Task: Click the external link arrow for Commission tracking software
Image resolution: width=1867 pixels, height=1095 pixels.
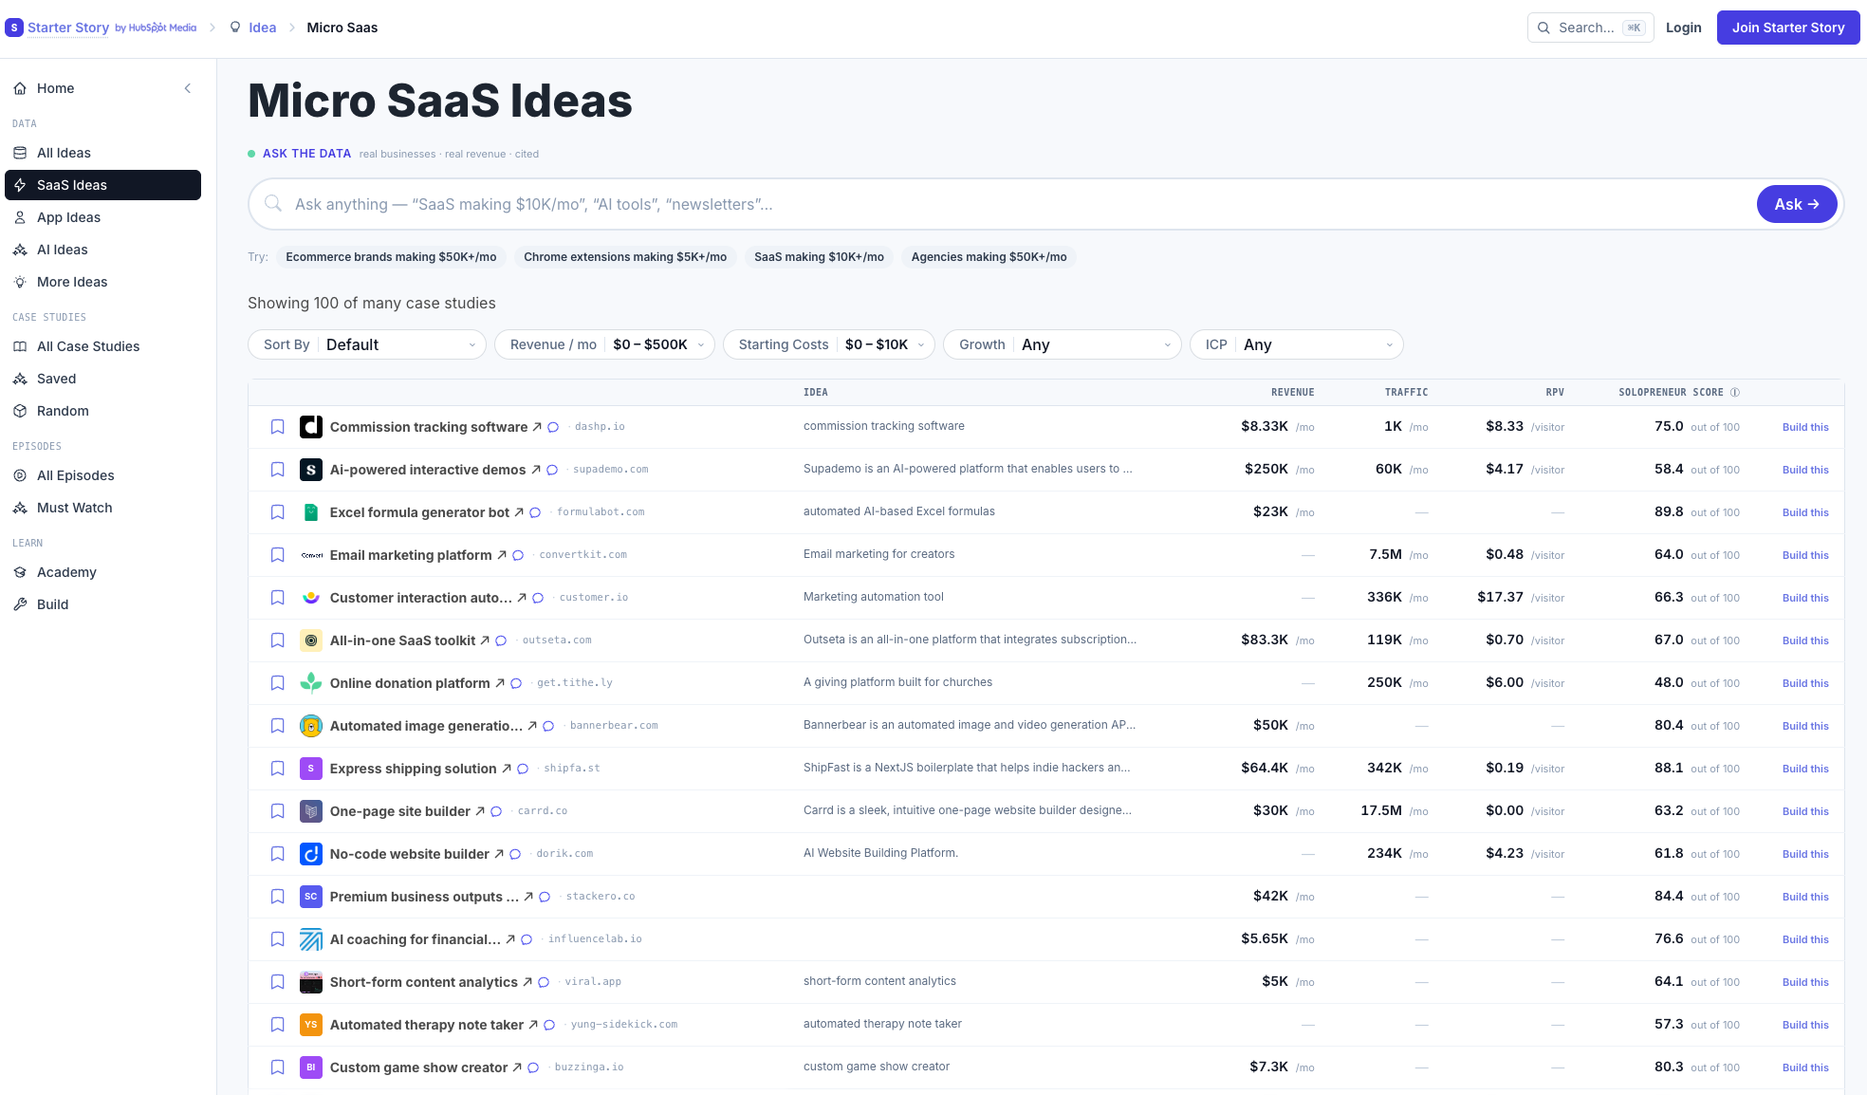Action: point(537,427)
